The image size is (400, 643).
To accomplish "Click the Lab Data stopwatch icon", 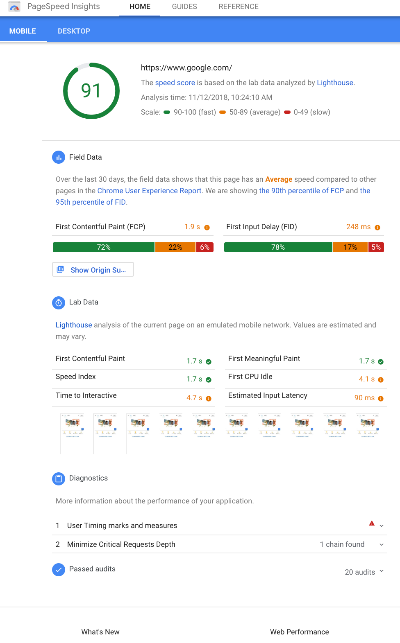I will click(59, 302).
